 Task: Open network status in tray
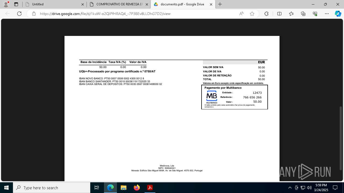[303, 188]
